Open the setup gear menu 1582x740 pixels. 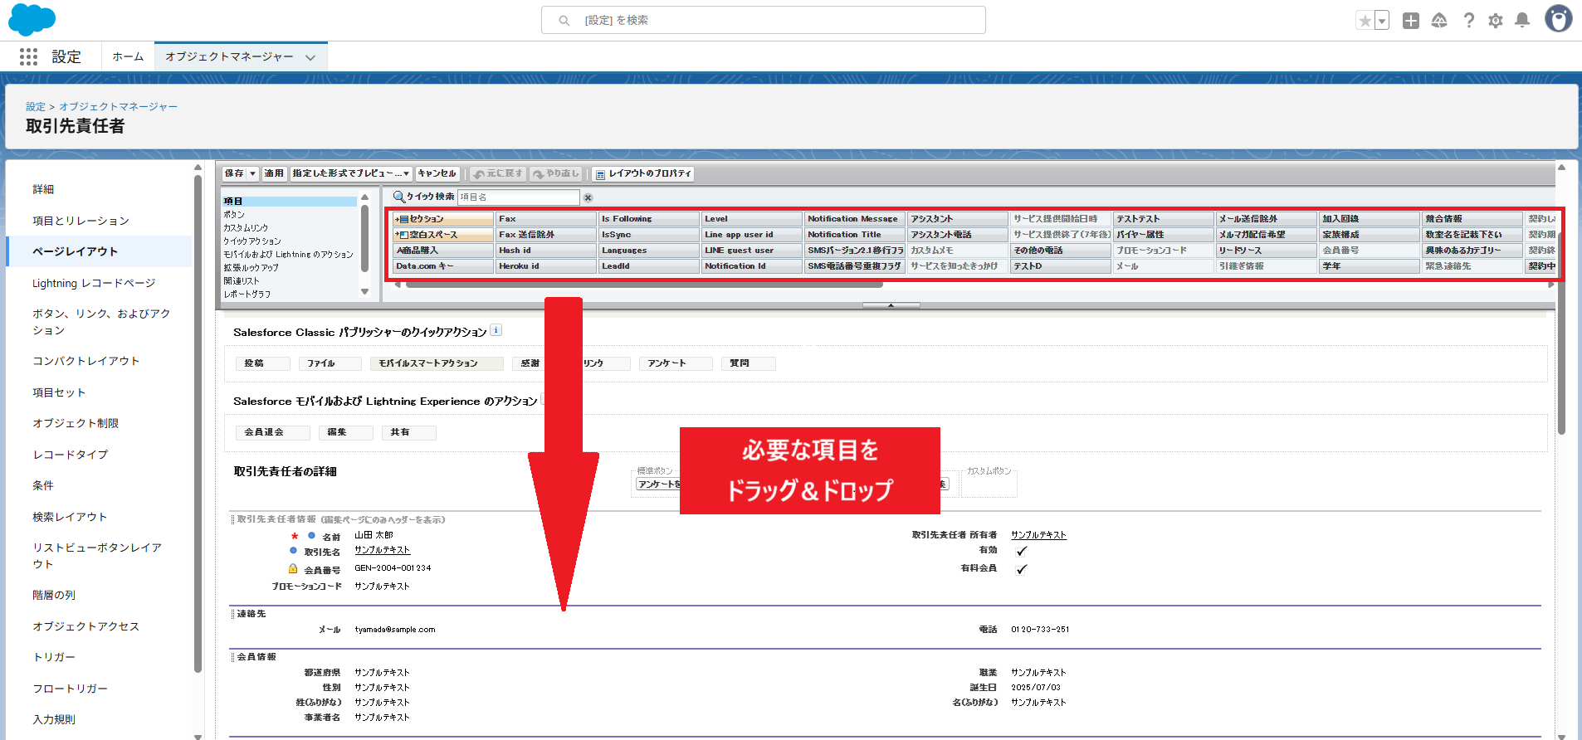(1495, 21)
